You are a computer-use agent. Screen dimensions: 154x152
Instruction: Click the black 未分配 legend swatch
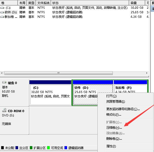(3, 147)
